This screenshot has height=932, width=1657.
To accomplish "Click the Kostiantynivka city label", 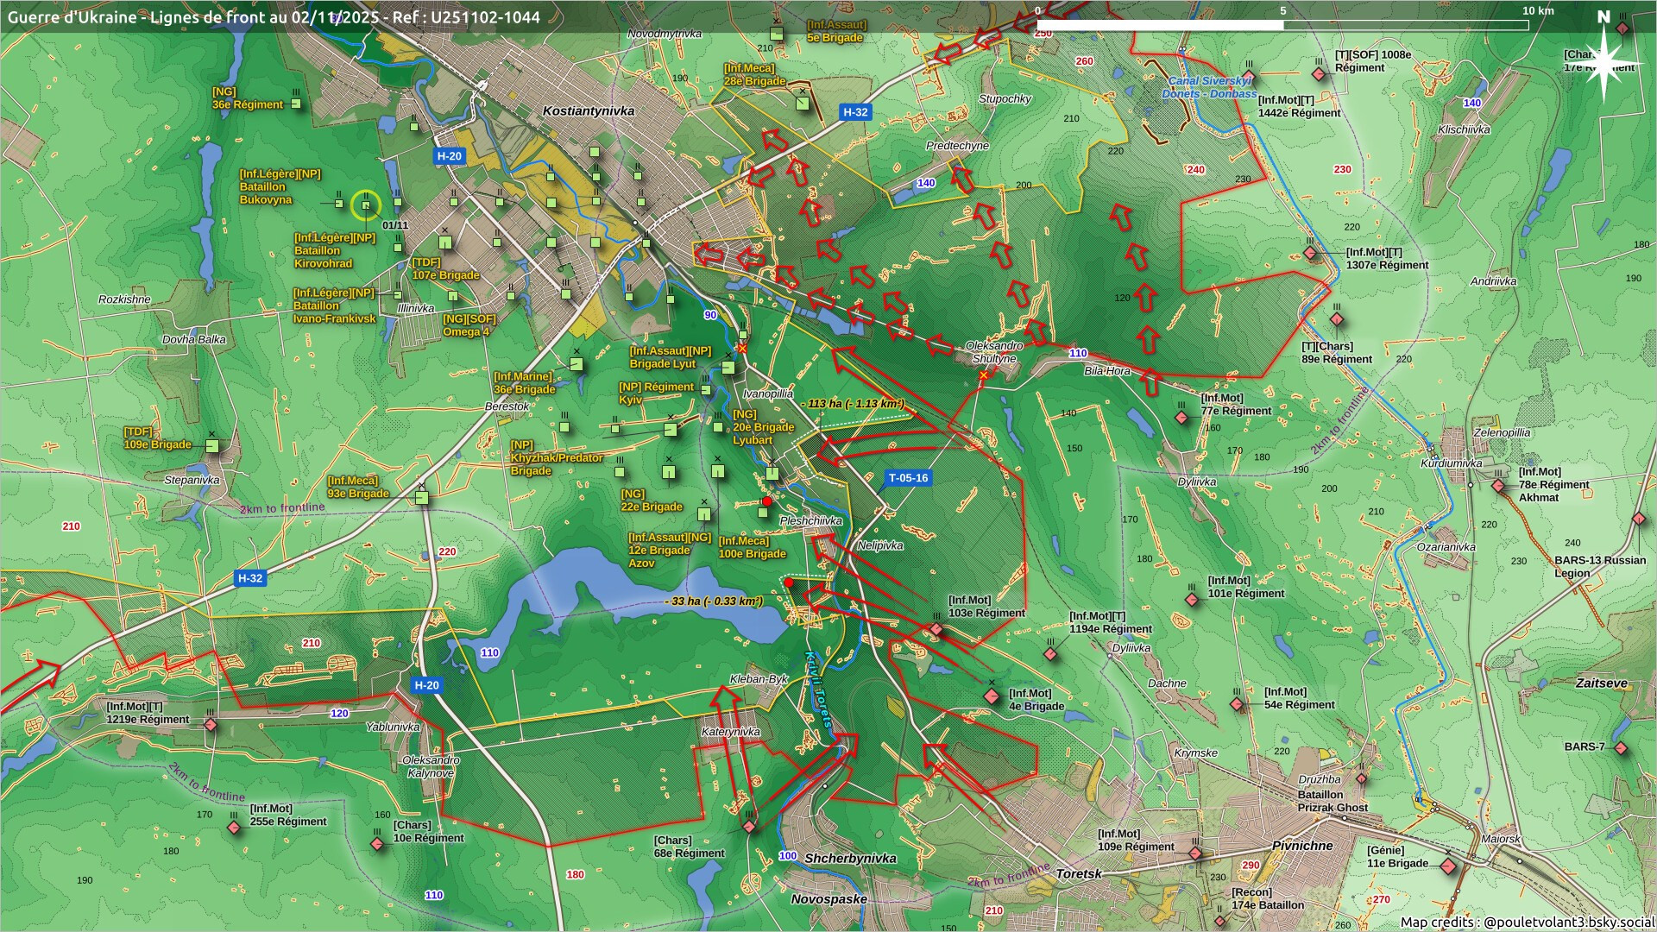I will tap(588, 111).
